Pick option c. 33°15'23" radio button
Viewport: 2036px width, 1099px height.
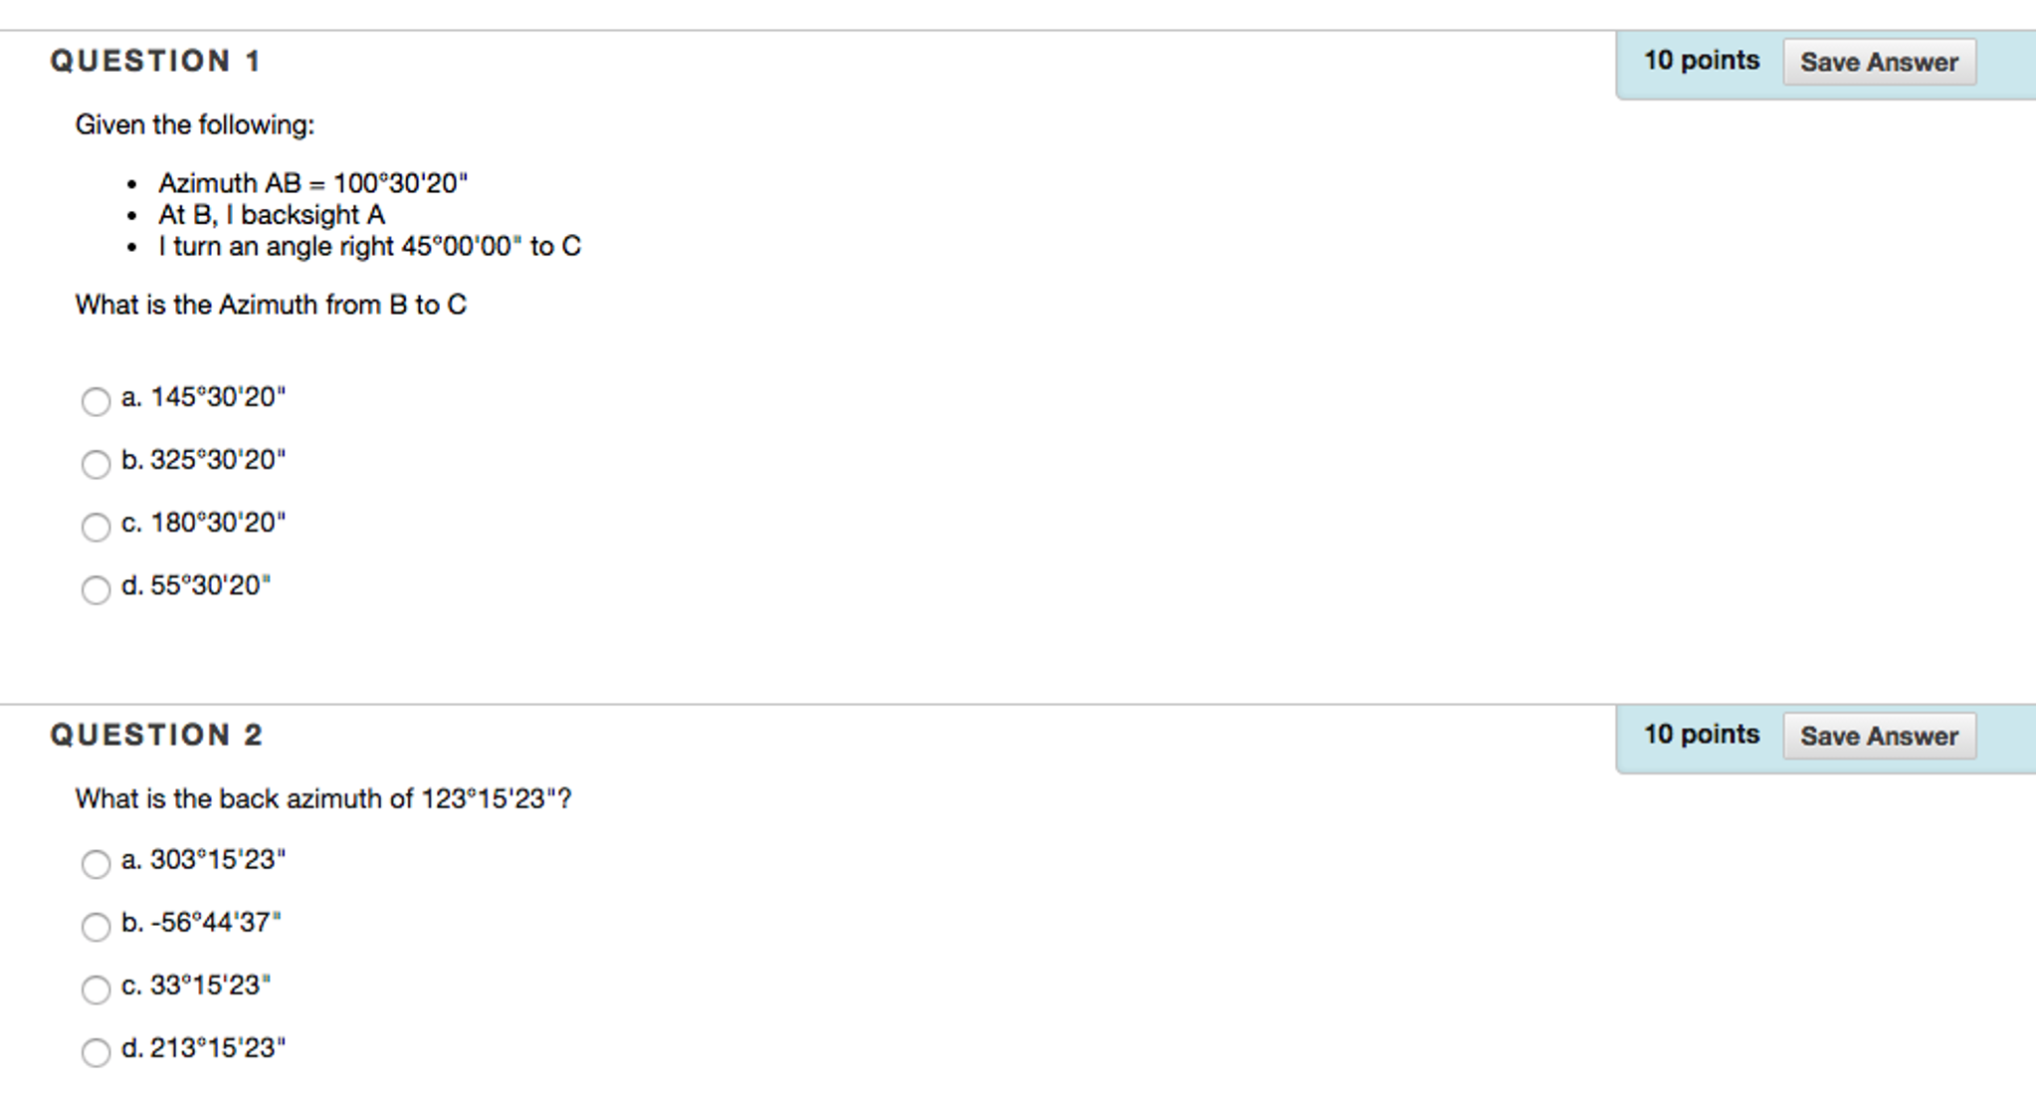[x=96, y=989]
